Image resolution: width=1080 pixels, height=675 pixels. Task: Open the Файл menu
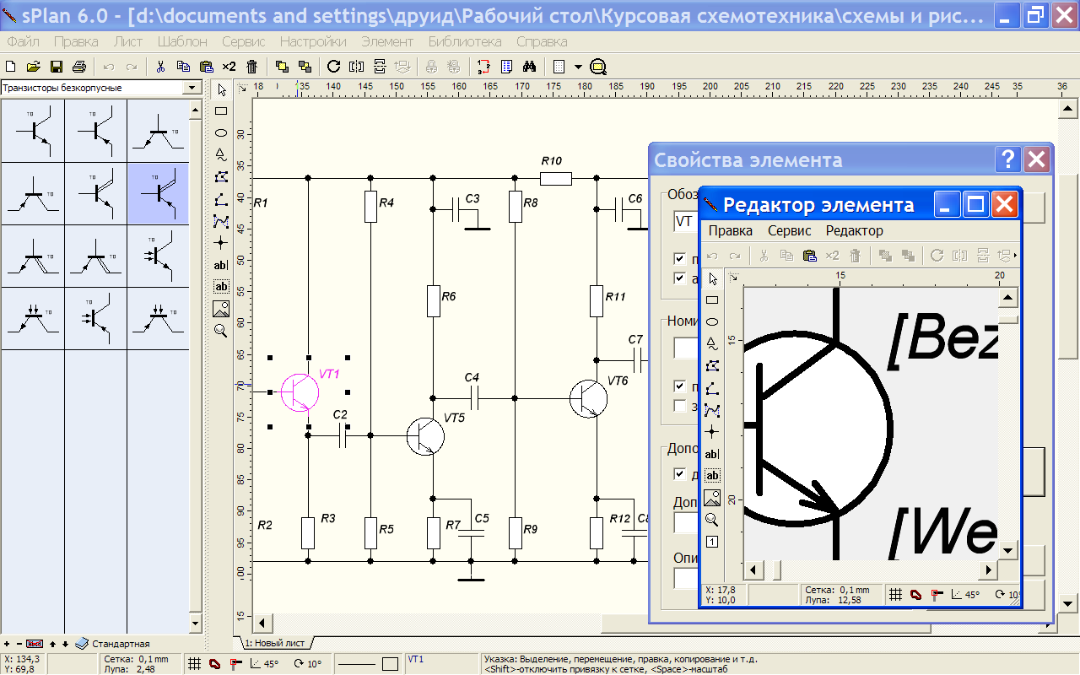23,41
